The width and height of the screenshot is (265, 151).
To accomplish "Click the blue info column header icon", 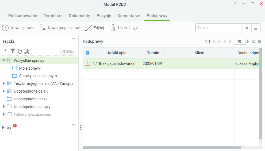I will point(87,53).
